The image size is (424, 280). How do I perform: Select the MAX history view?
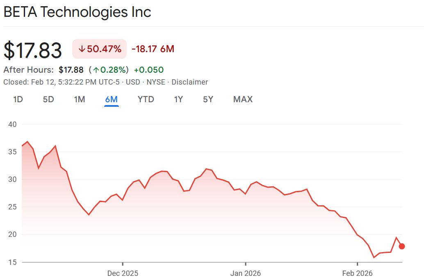click(242, 99)
